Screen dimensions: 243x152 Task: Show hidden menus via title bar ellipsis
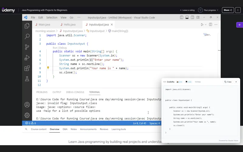point(79,17)
